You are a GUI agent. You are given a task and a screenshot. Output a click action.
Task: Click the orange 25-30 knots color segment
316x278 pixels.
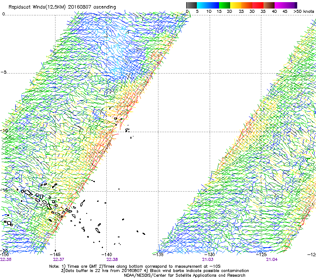click(x=247, y=5)
